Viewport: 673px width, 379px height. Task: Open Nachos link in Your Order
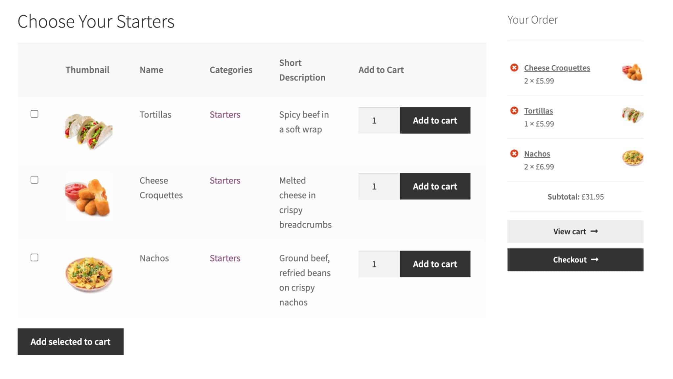click(x=537, y=153)
